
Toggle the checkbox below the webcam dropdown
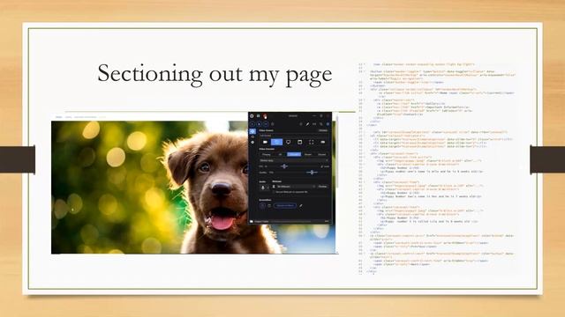click(274, 192)
